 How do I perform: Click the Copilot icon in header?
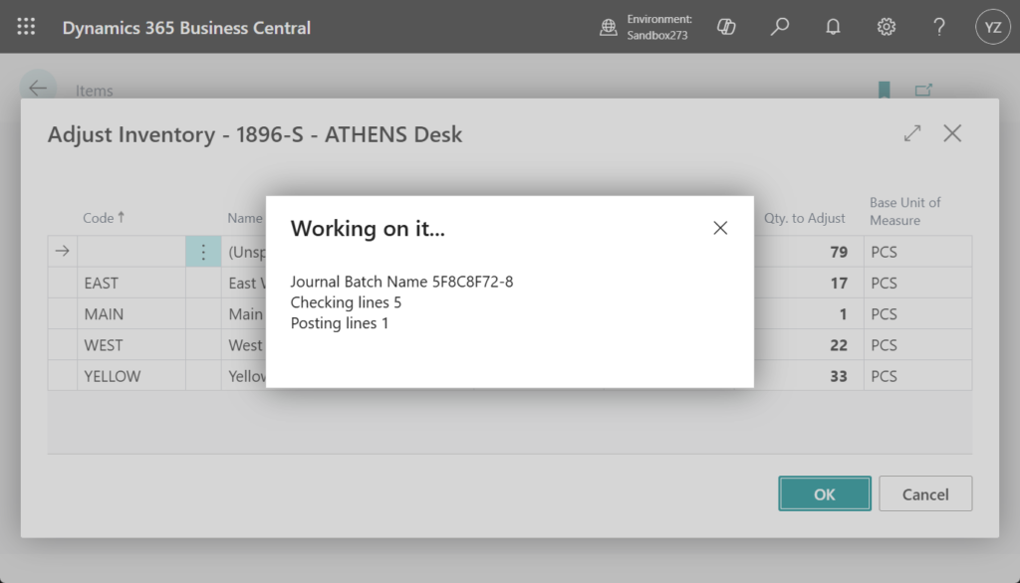[726, 27]
